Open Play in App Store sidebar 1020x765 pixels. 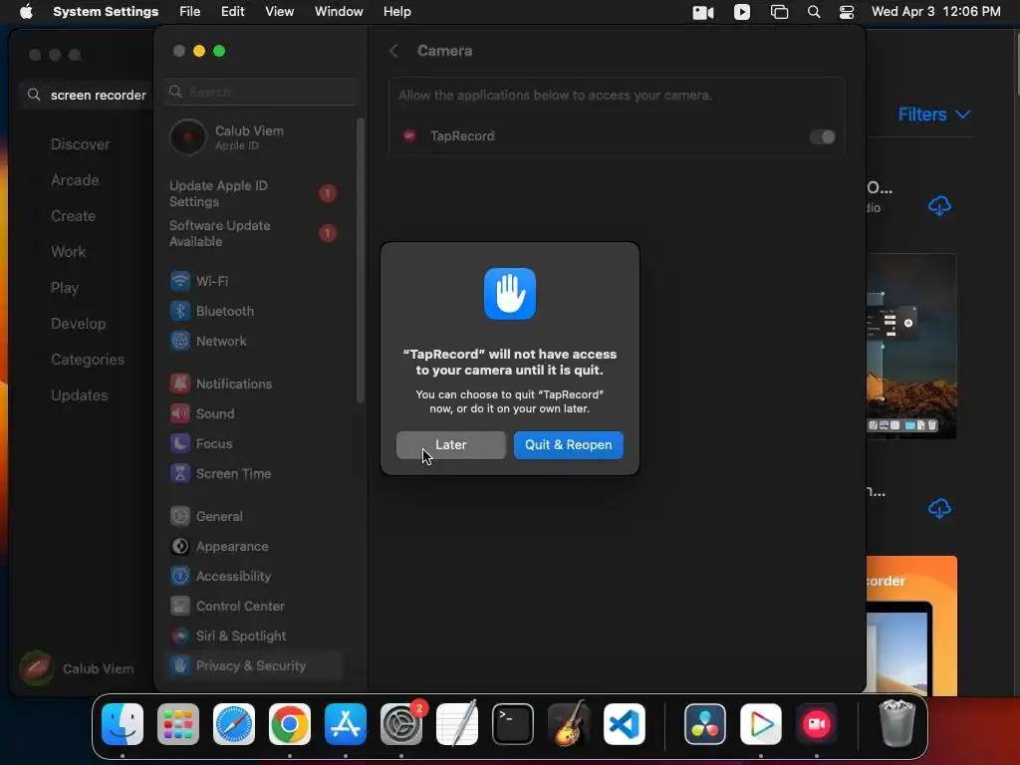pyautogui.click(x=65, y=288)
